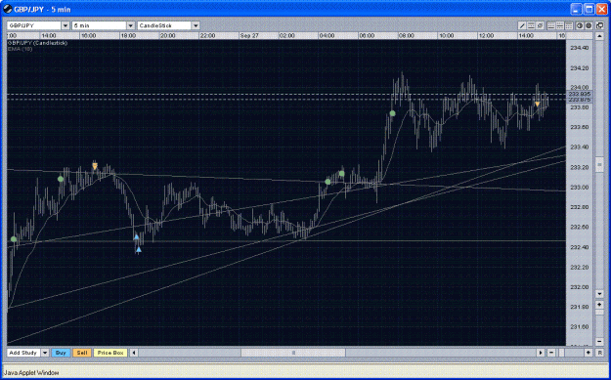
Task: Click the horizontal scrollbar left arrow
Action: (x=134, y=353)
